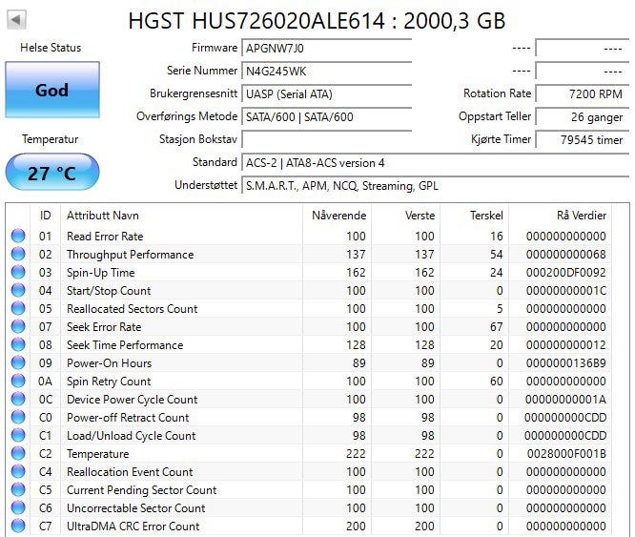The image size is (635, 537).
Task: Select the Reallocated Sectors Count attribute name
Action: click(x=132, y=309)
